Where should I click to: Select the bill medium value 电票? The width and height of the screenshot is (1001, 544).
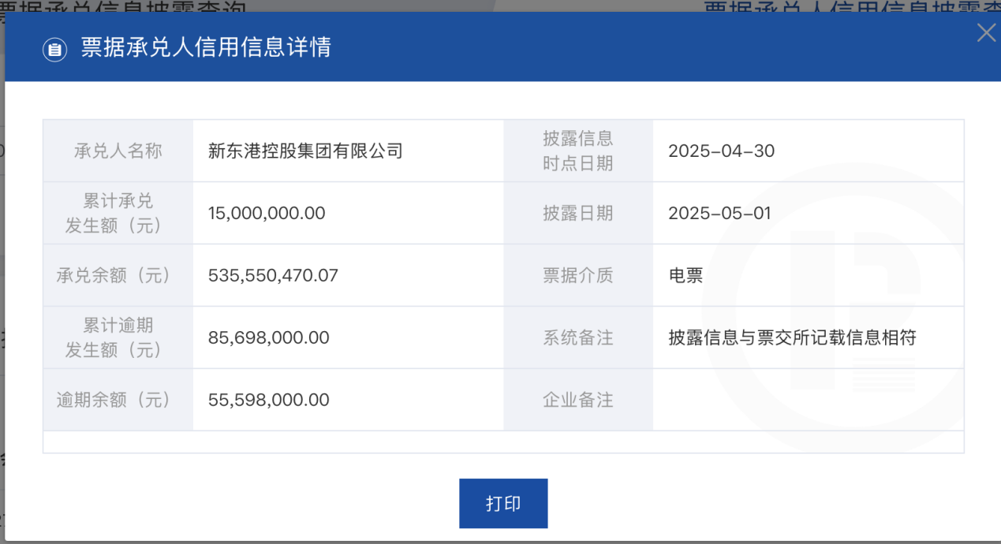click(685, 275)
